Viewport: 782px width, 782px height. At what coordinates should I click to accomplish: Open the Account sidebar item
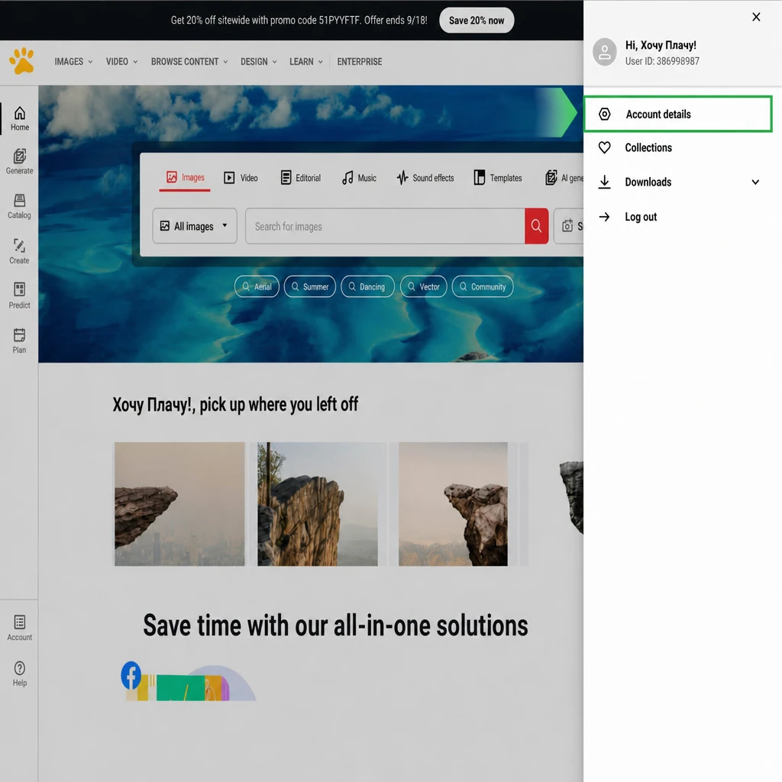pos(19,628)
